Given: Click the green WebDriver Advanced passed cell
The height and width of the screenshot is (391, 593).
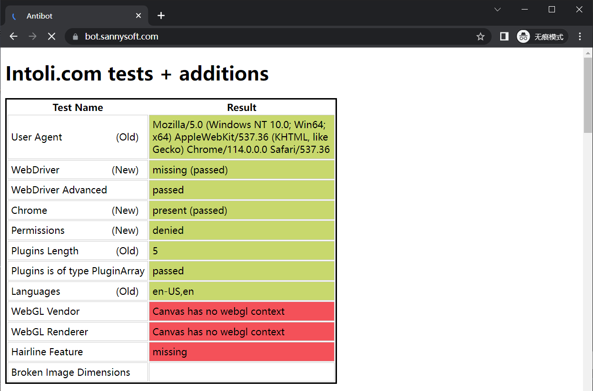Looking at the screenshot, I should 242,190.
